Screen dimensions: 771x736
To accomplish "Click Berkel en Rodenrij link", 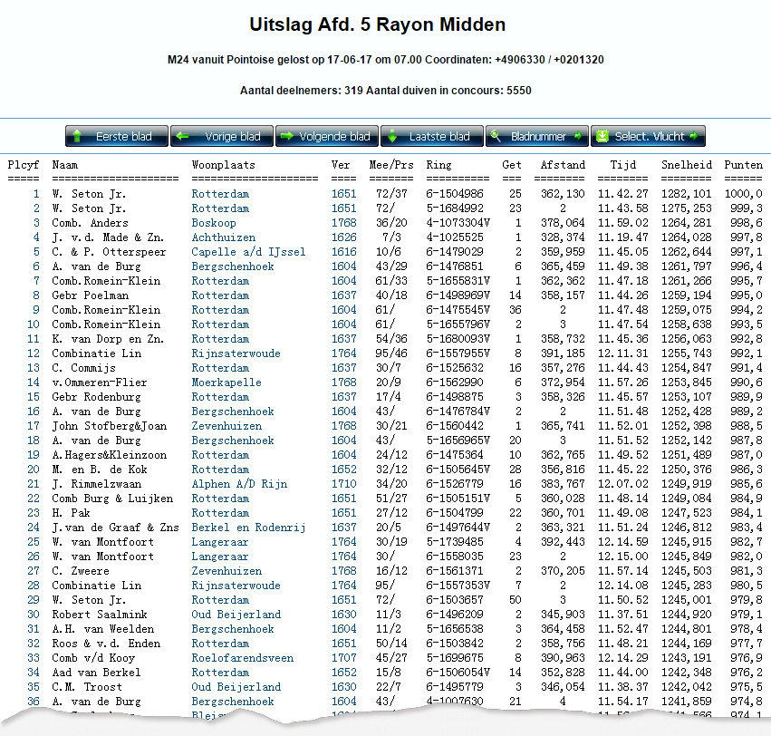I will 249,528.
